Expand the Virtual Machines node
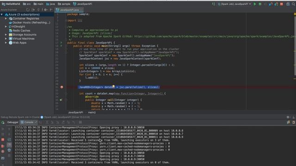 pyautogui.click(x=6, y=39)
